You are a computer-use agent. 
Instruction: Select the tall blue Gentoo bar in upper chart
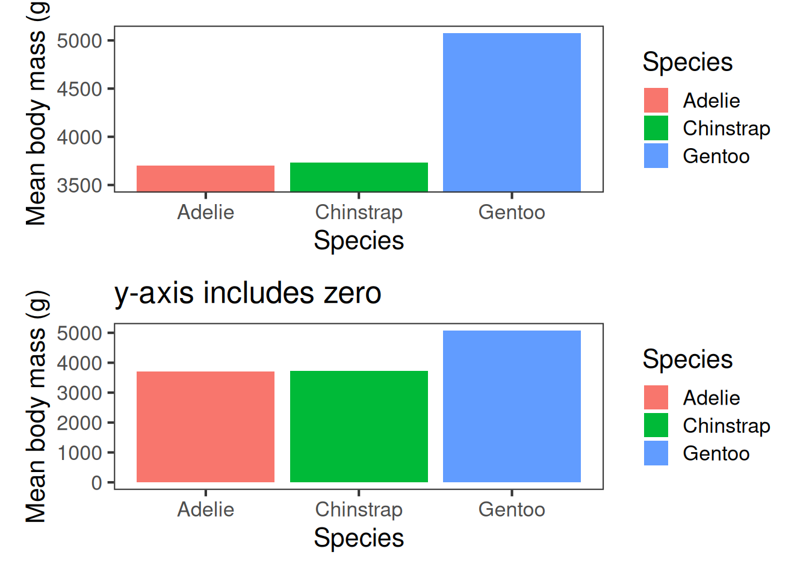coord(512,113)
